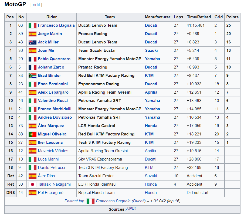Click the French flag beside Fabio Quartararo
The image size is (244, 218).
32,59
